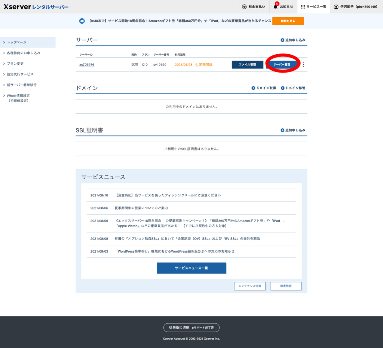Open server ID link xs705976
The height and width of the screenshot is (348, 383).
point(87,65)
